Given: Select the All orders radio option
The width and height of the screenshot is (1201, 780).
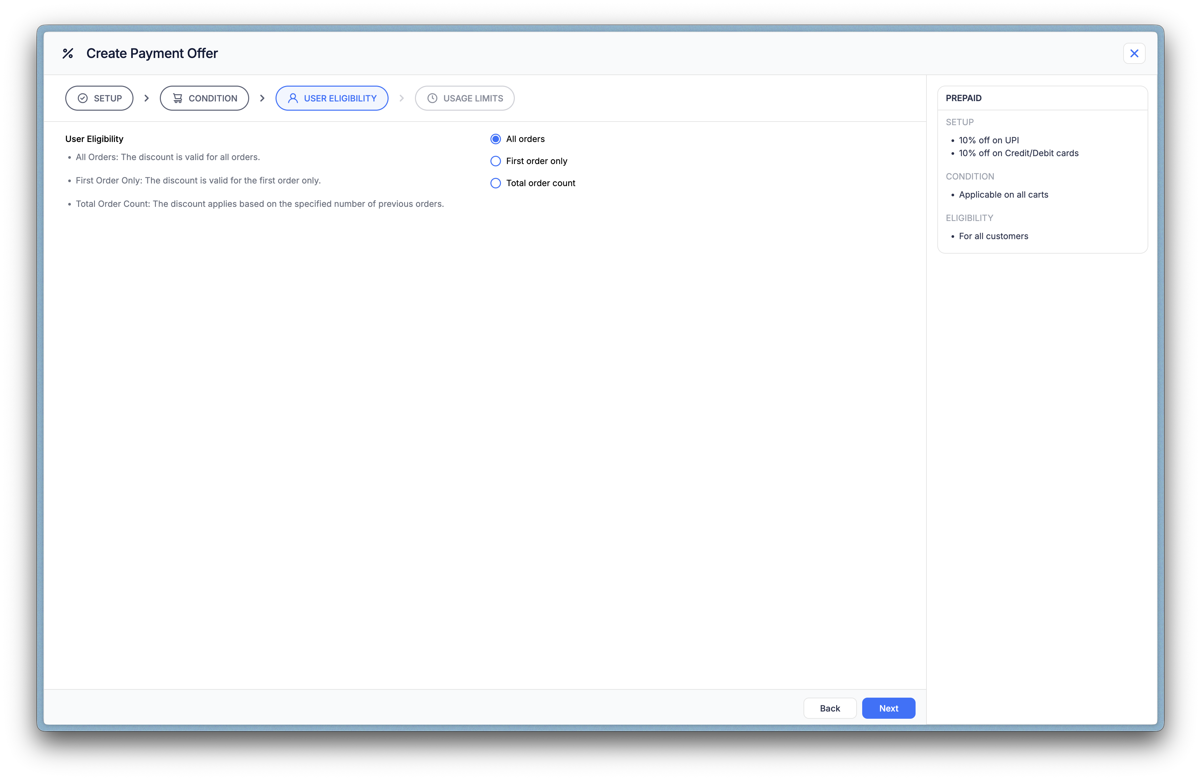Looking at the screenshot, I should (496, 139).
